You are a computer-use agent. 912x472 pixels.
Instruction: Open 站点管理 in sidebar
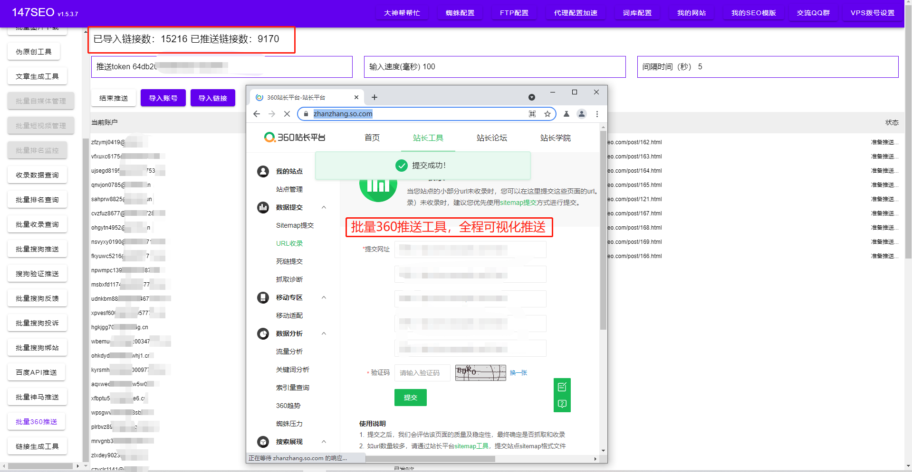point(289,189)
